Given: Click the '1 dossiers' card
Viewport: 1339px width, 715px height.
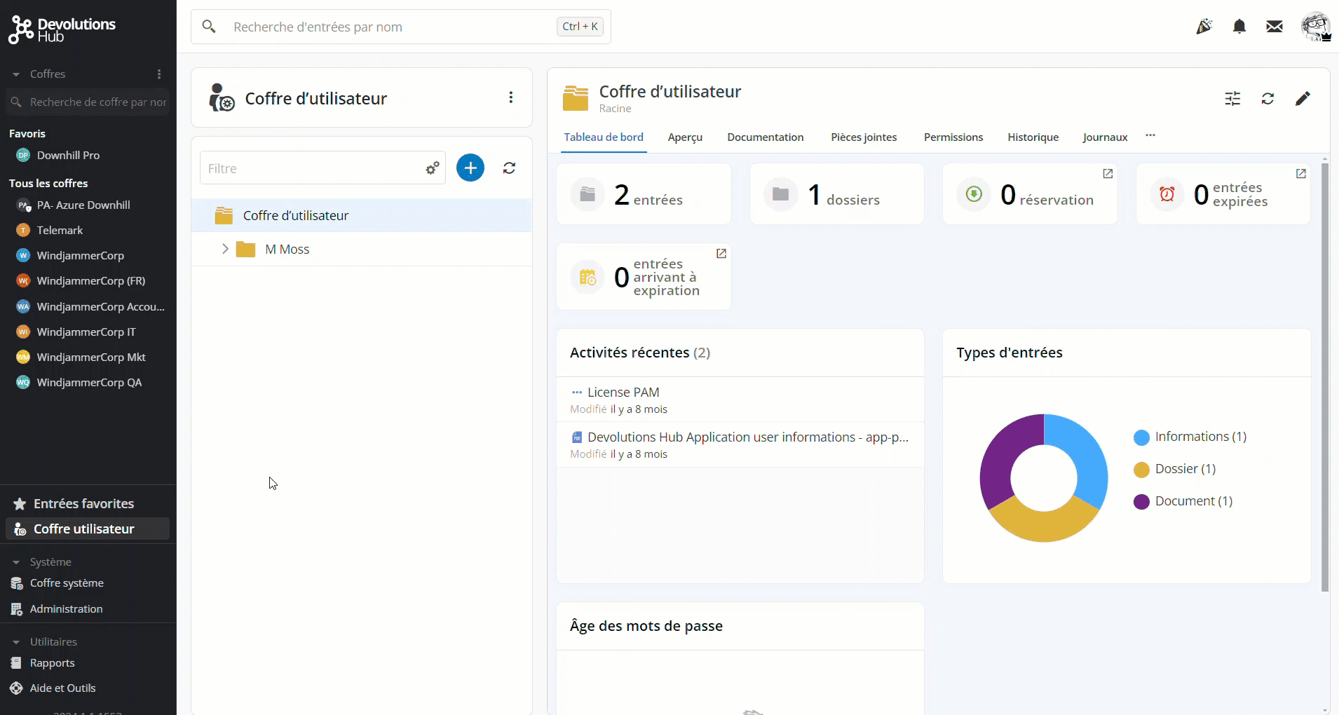Looking at the screenshot, I should coord(837,194).
